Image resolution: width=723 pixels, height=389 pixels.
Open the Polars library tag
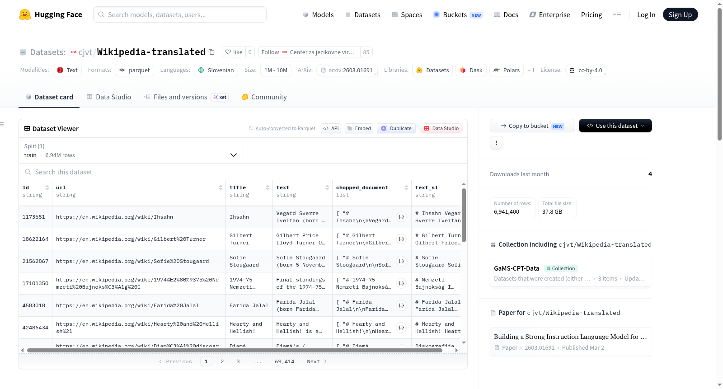507,70
